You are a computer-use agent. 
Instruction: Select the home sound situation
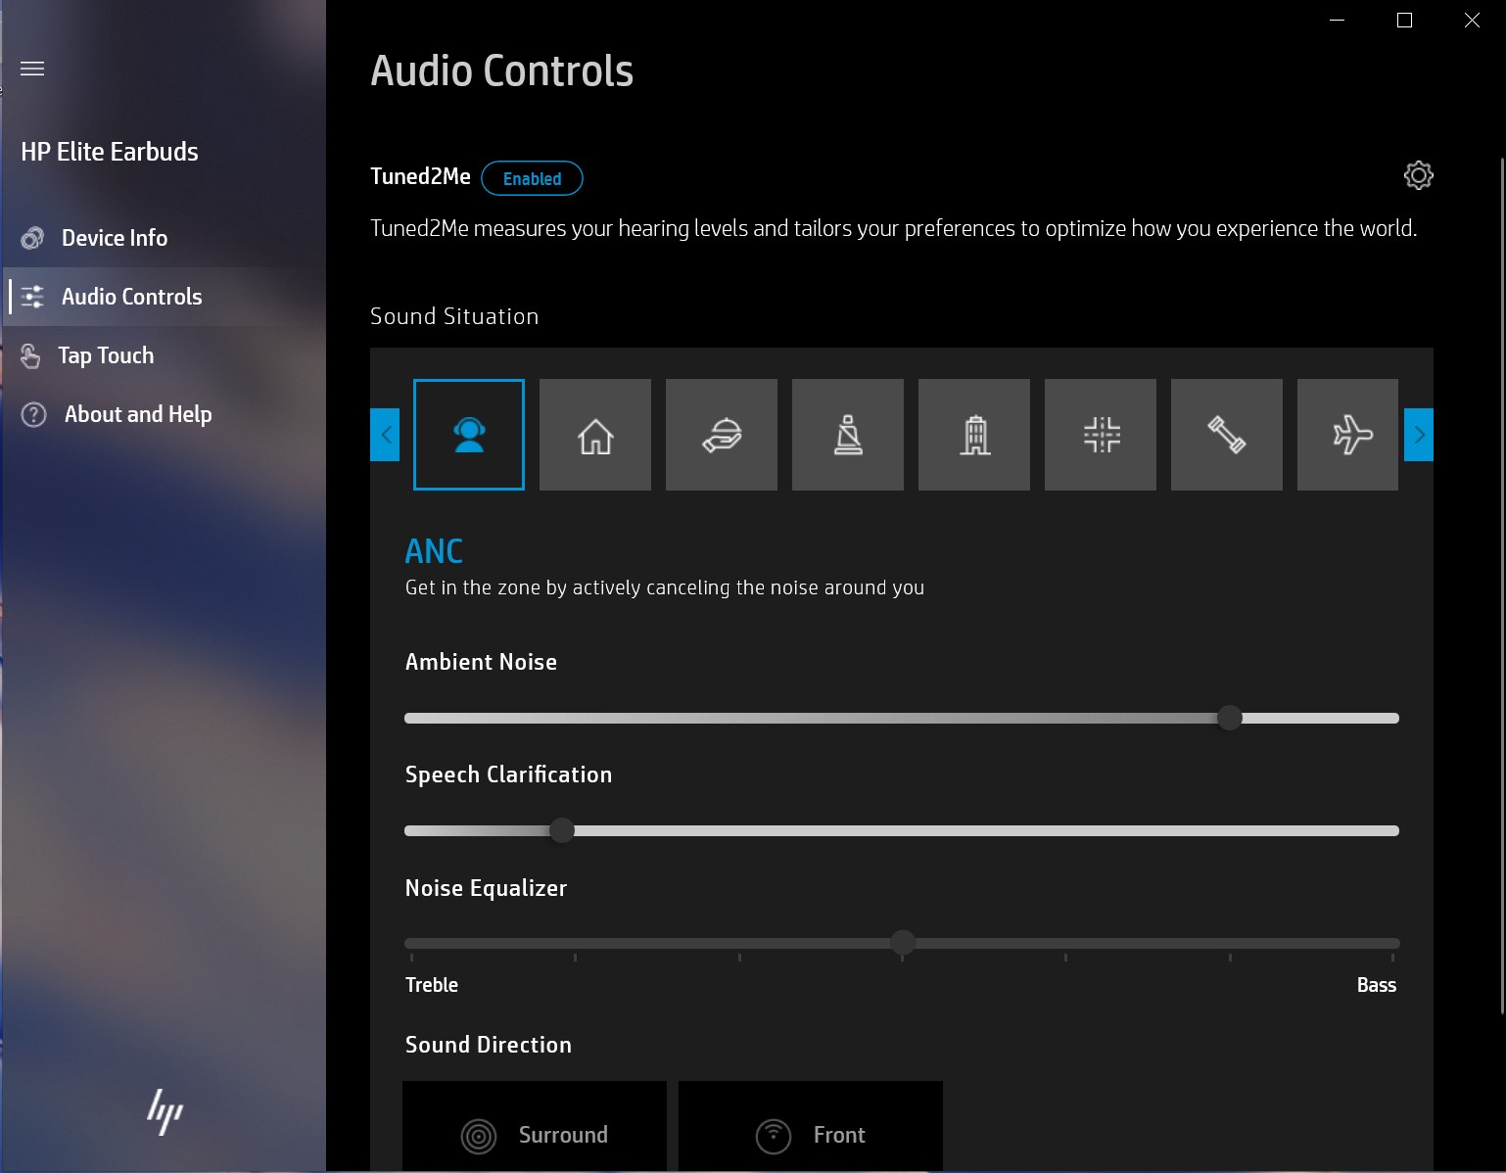[x=594, y=435]
